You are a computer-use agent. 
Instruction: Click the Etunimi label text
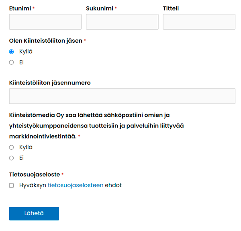(20, 8)
